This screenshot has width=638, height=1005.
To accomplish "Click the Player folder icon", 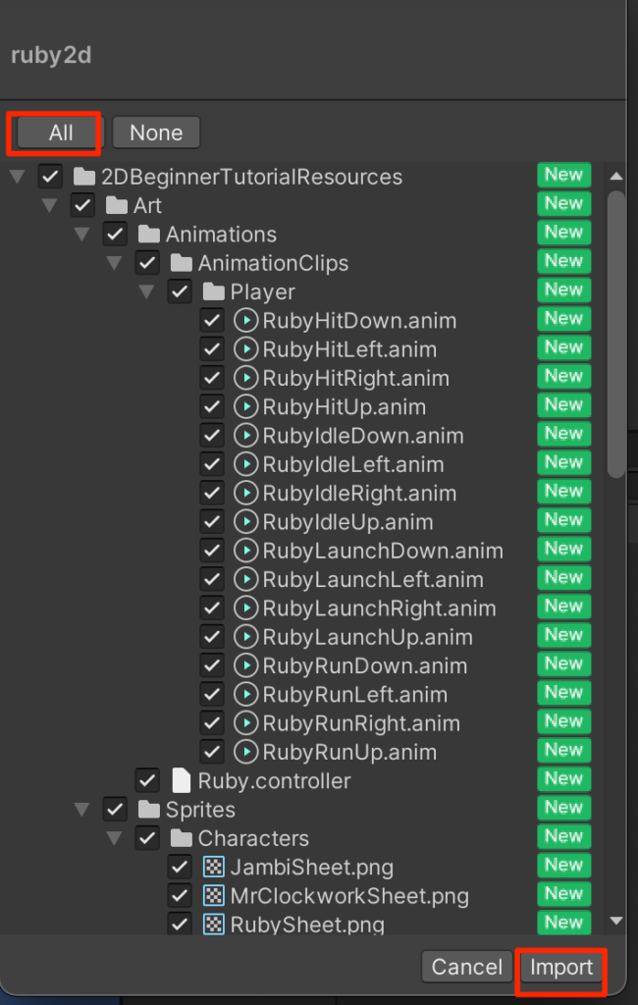I will tap(214, 291).
